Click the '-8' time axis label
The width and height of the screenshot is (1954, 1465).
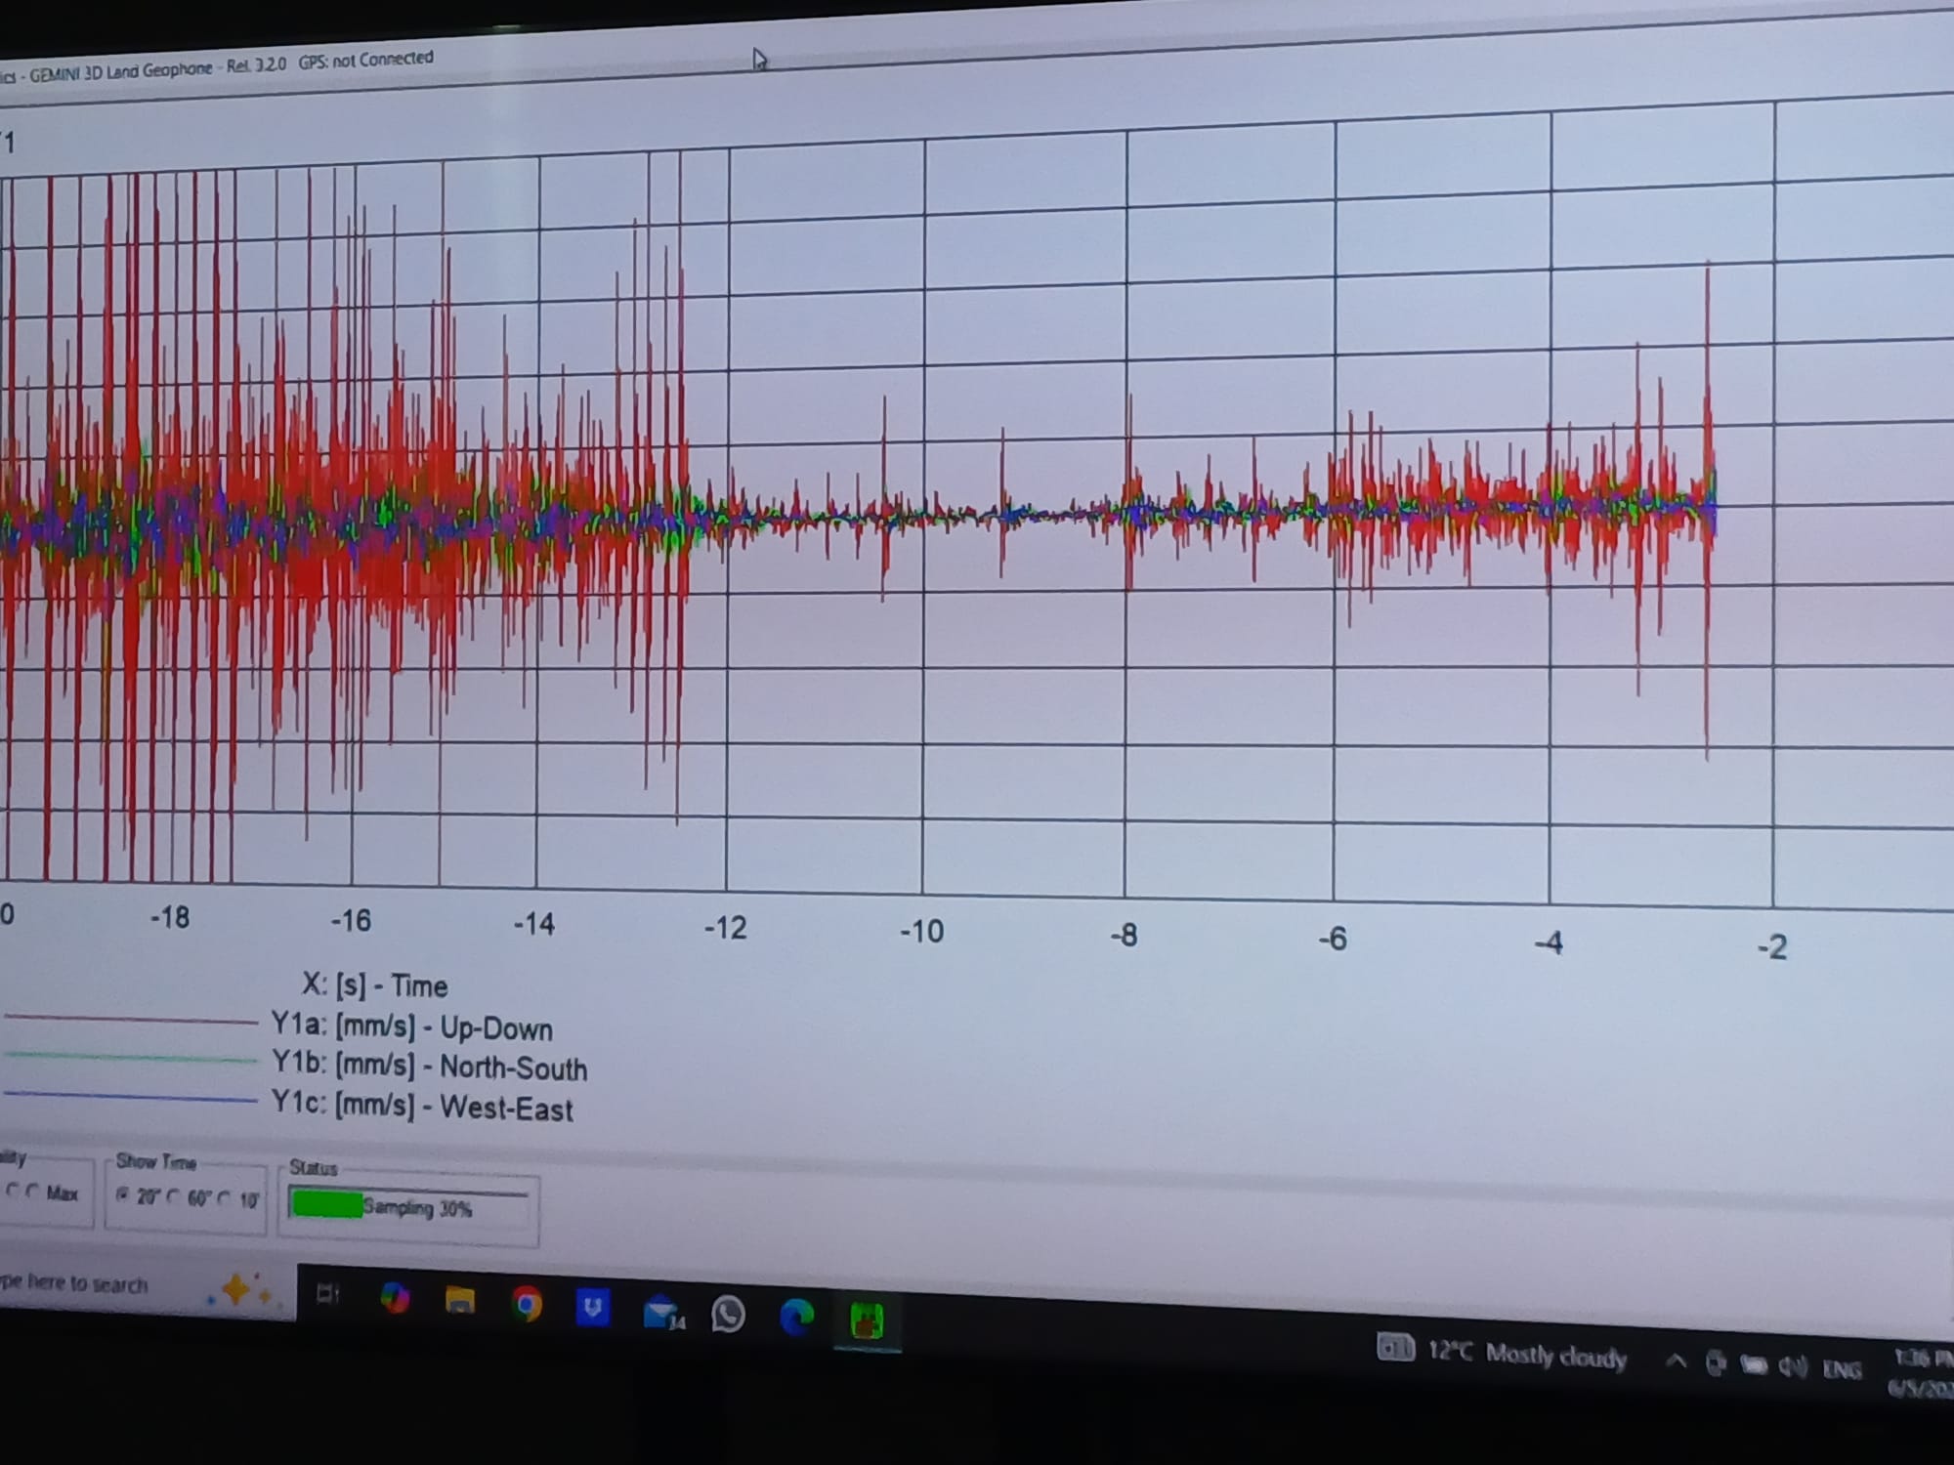pos(1124,936)
